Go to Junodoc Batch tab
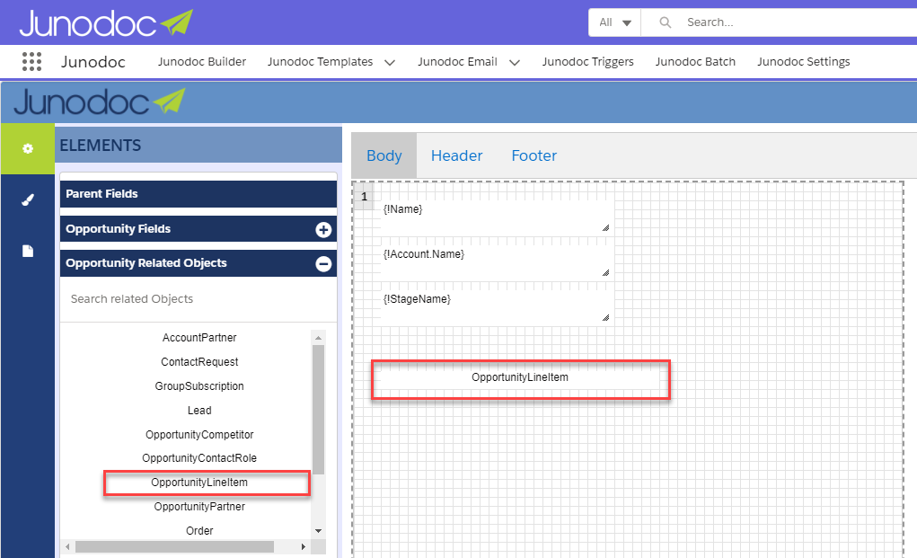The width and height of the screenshot is (917, 558). point(695,61)
